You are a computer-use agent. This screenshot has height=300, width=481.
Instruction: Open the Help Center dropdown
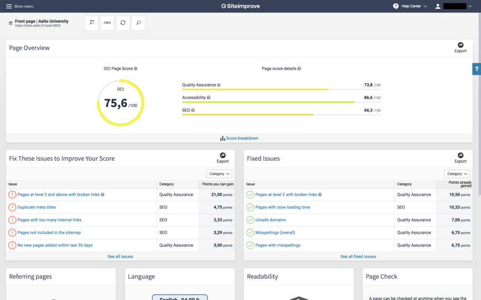tap(410, 6)
